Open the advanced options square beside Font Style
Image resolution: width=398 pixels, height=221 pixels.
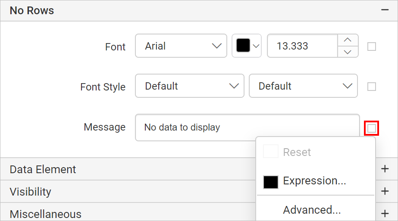click(x=372, y=87)
